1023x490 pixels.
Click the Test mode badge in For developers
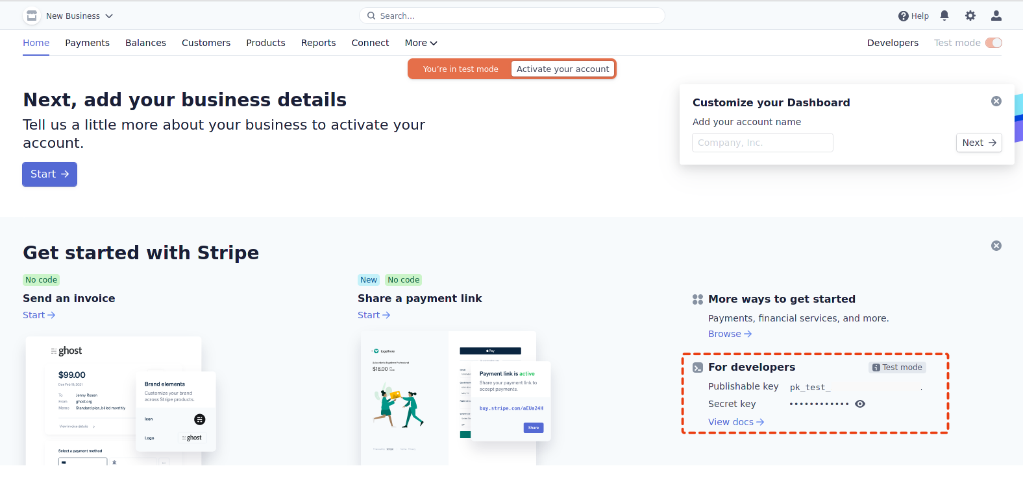click(x=898, y=367)
